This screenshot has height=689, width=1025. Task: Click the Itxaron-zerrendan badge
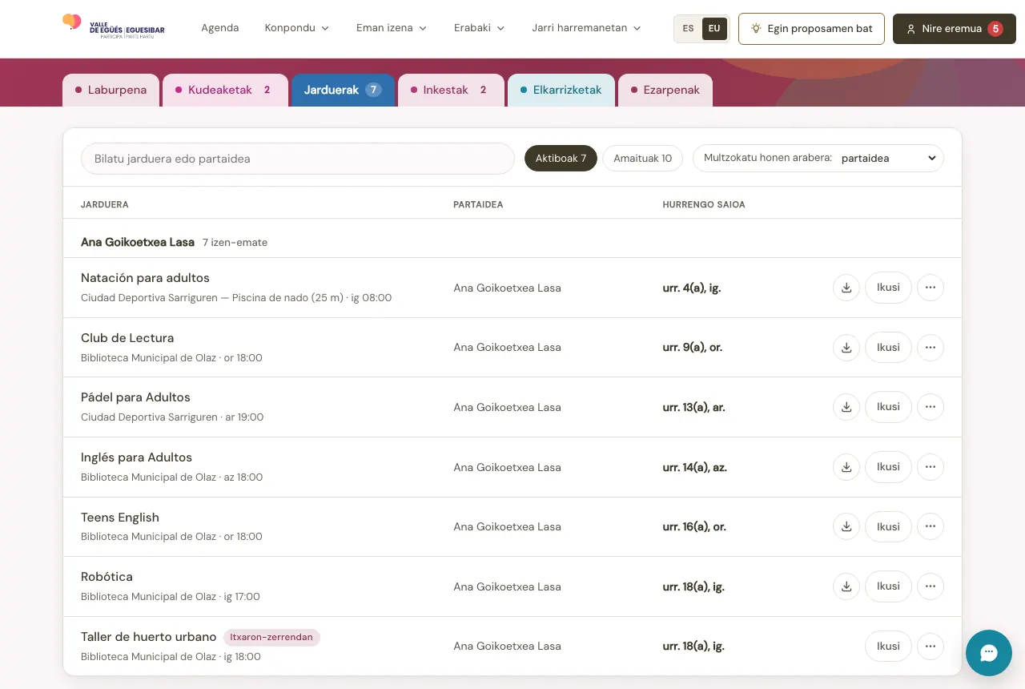[271, 638]
